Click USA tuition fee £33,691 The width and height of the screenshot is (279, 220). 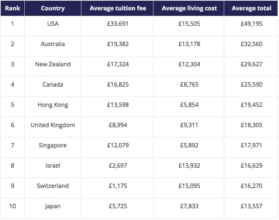(x=118, y=24)
